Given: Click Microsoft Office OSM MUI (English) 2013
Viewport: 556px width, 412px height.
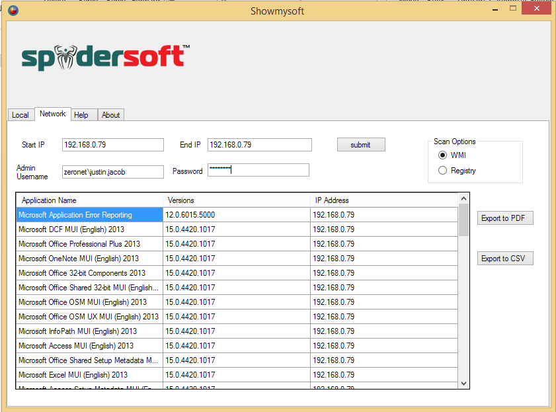Looking at the screenshot, I should pos(89,302).
